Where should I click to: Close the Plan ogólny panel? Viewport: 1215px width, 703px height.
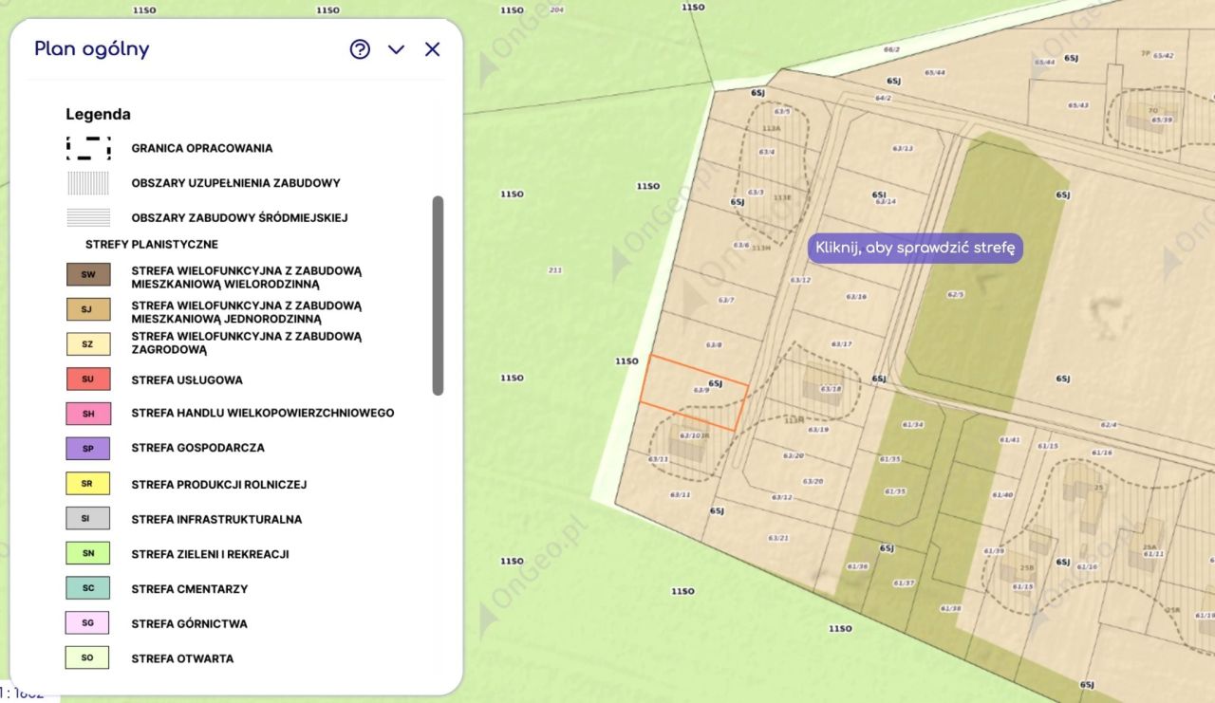432,49
